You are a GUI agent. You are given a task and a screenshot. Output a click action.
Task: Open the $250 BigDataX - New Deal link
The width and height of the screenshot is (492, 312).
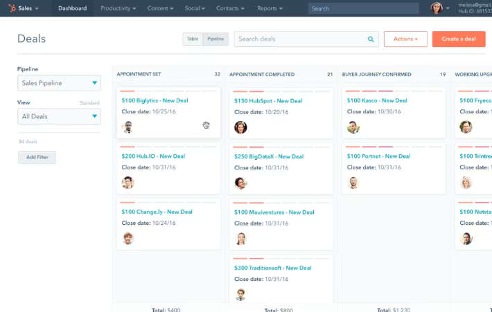[269, 156]
